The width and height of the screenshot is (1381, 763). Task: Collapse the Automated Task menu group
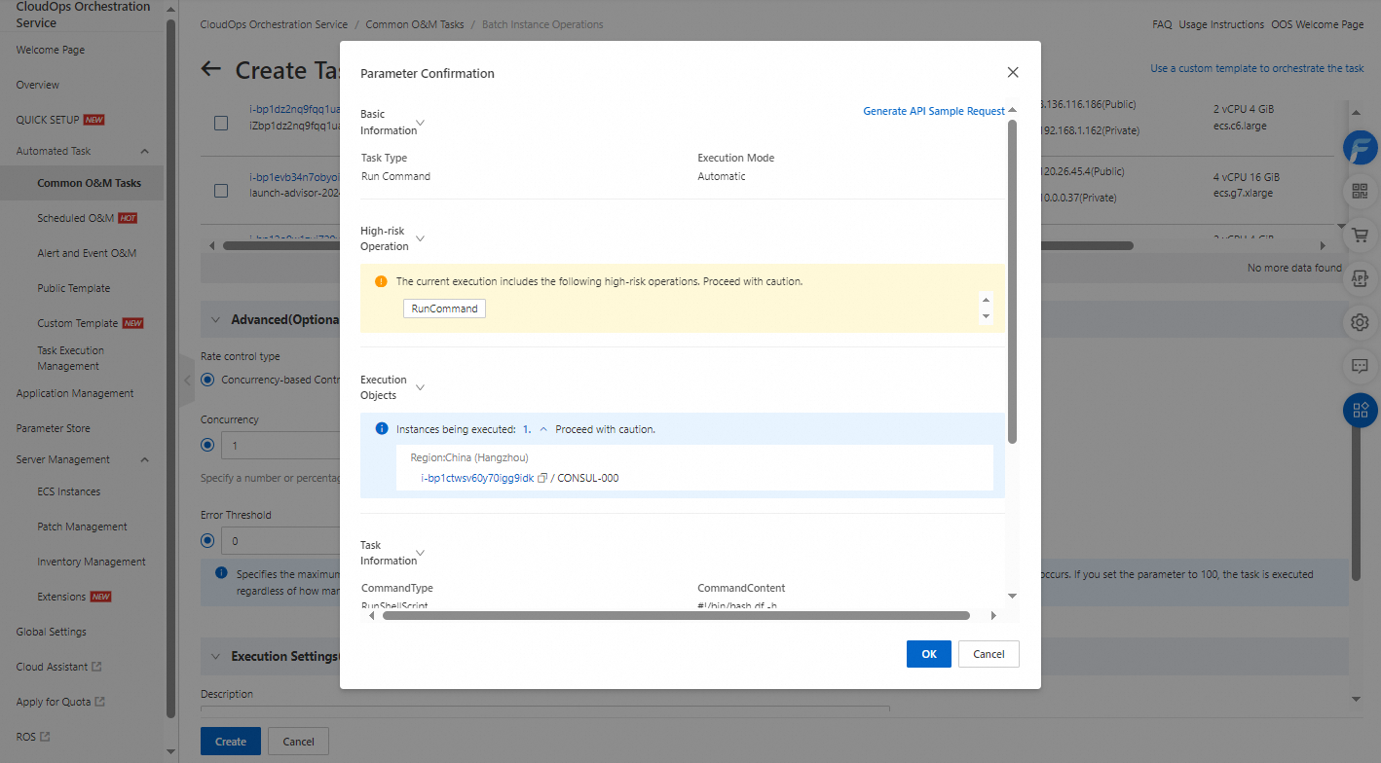(x=145, y=151)
